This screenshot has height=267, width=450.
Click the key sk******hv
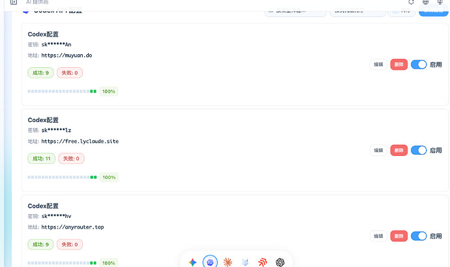coord(56,216)
